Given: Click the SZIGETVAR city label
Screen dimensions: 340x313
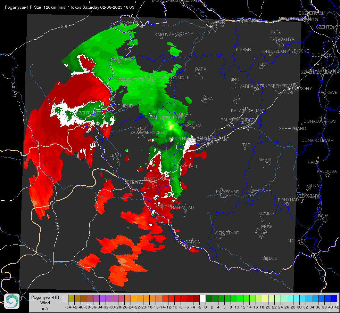Looking at the screenshot, I should [227, 233].
